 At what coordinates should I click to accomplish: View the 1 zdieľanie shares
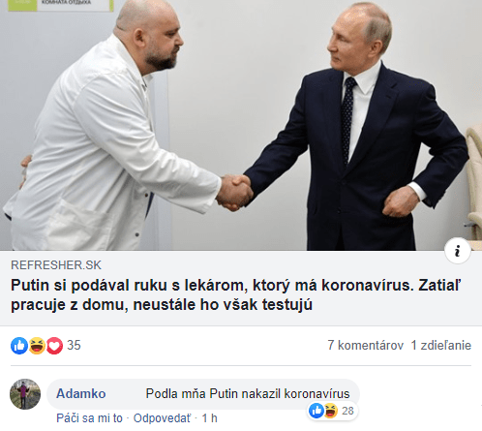pyautogui.click(x=441, y=346)
